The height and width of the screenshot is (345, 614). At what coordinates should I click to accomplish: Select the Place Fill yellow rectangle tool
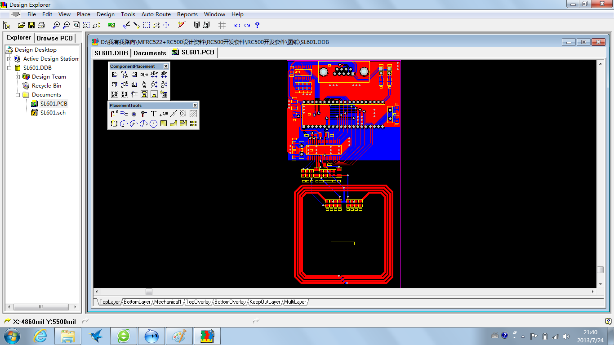tap(164, 124)
